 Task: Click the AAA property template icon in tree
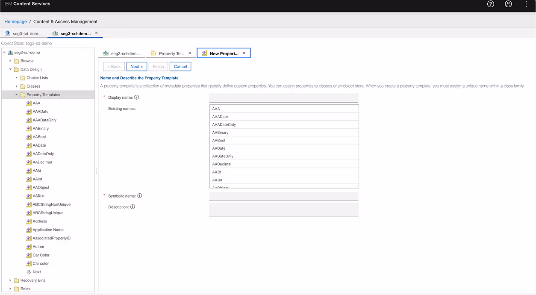tap(29, 103)
